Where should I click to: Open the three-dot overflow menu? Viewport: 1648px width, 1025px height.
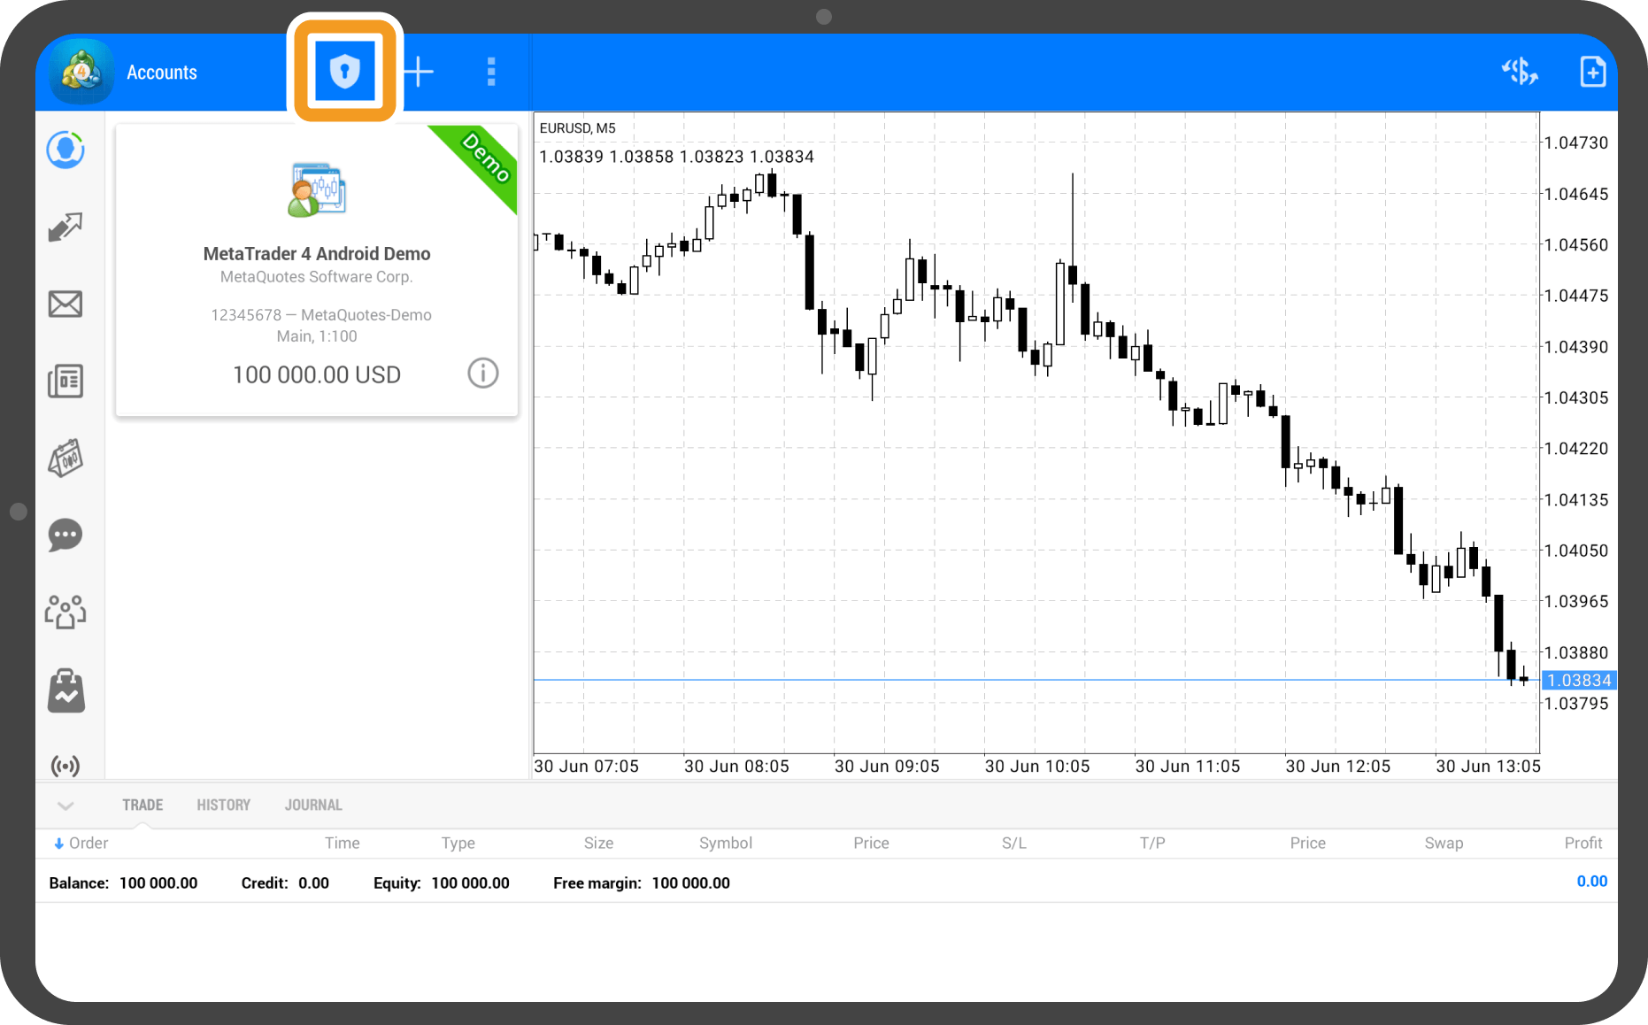pos(491,72)
